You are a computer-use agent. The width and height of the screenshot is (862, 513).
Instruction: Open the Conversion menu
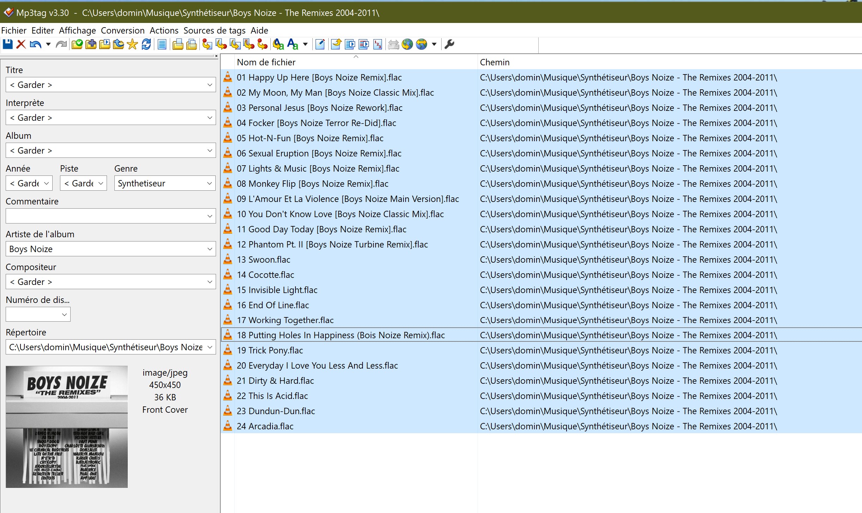122,30
